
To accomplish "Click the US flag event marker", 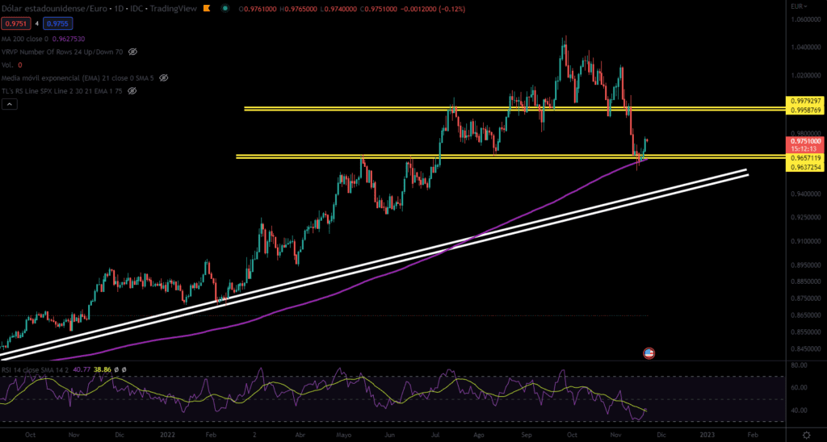I will click(x=648, y=352).
